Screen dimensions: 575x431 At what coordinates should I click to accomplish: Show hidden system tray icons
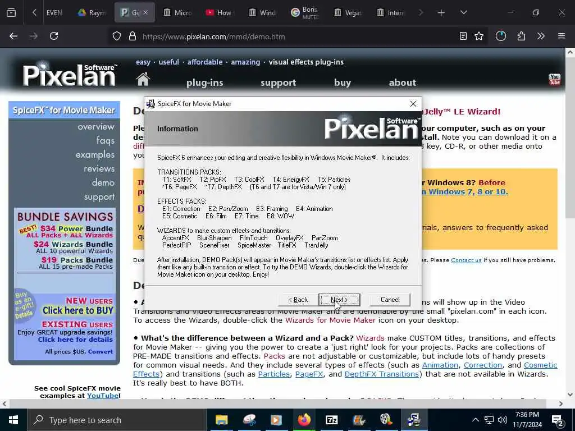475,420
